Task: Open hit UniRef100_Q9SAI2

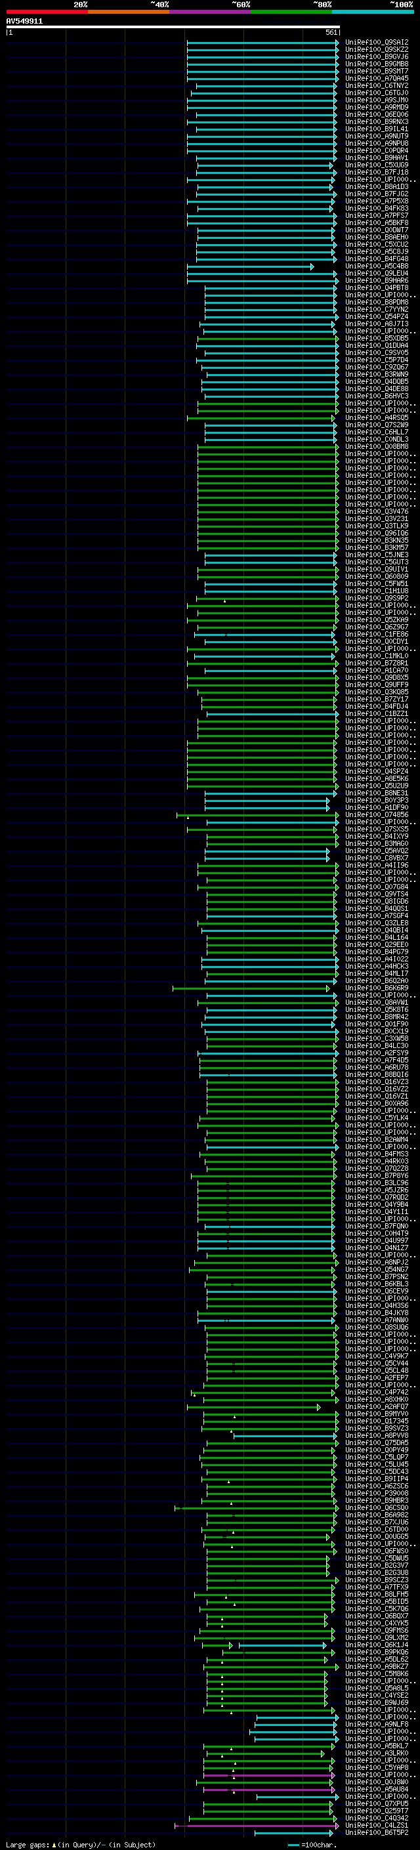Action: pyautogui.click(x=377, y=43)
